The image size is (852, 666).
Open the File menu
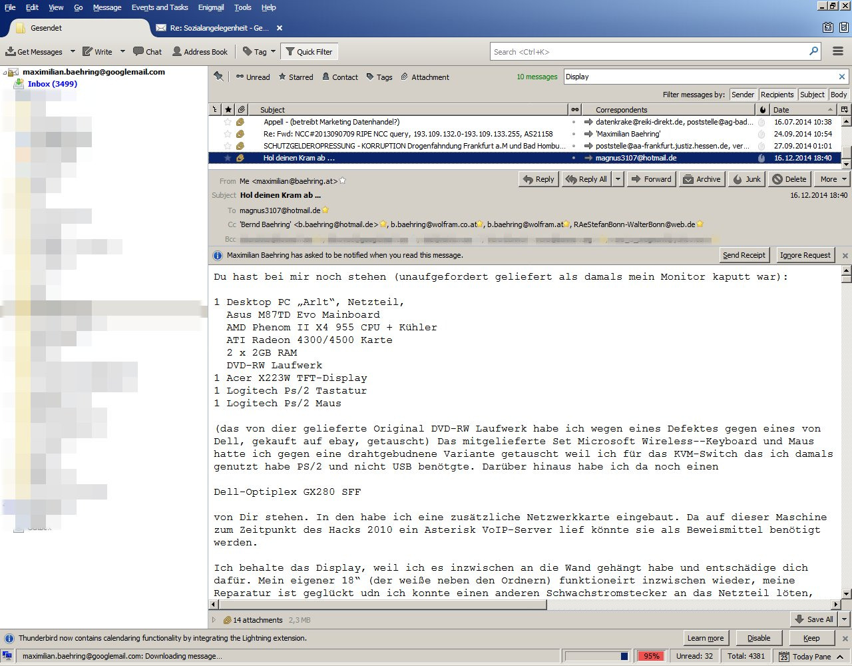[x=10, y=7]
